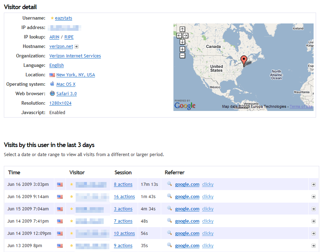322x252 pixels.
Task: Click the Session column header
Action: click(123, 173)
